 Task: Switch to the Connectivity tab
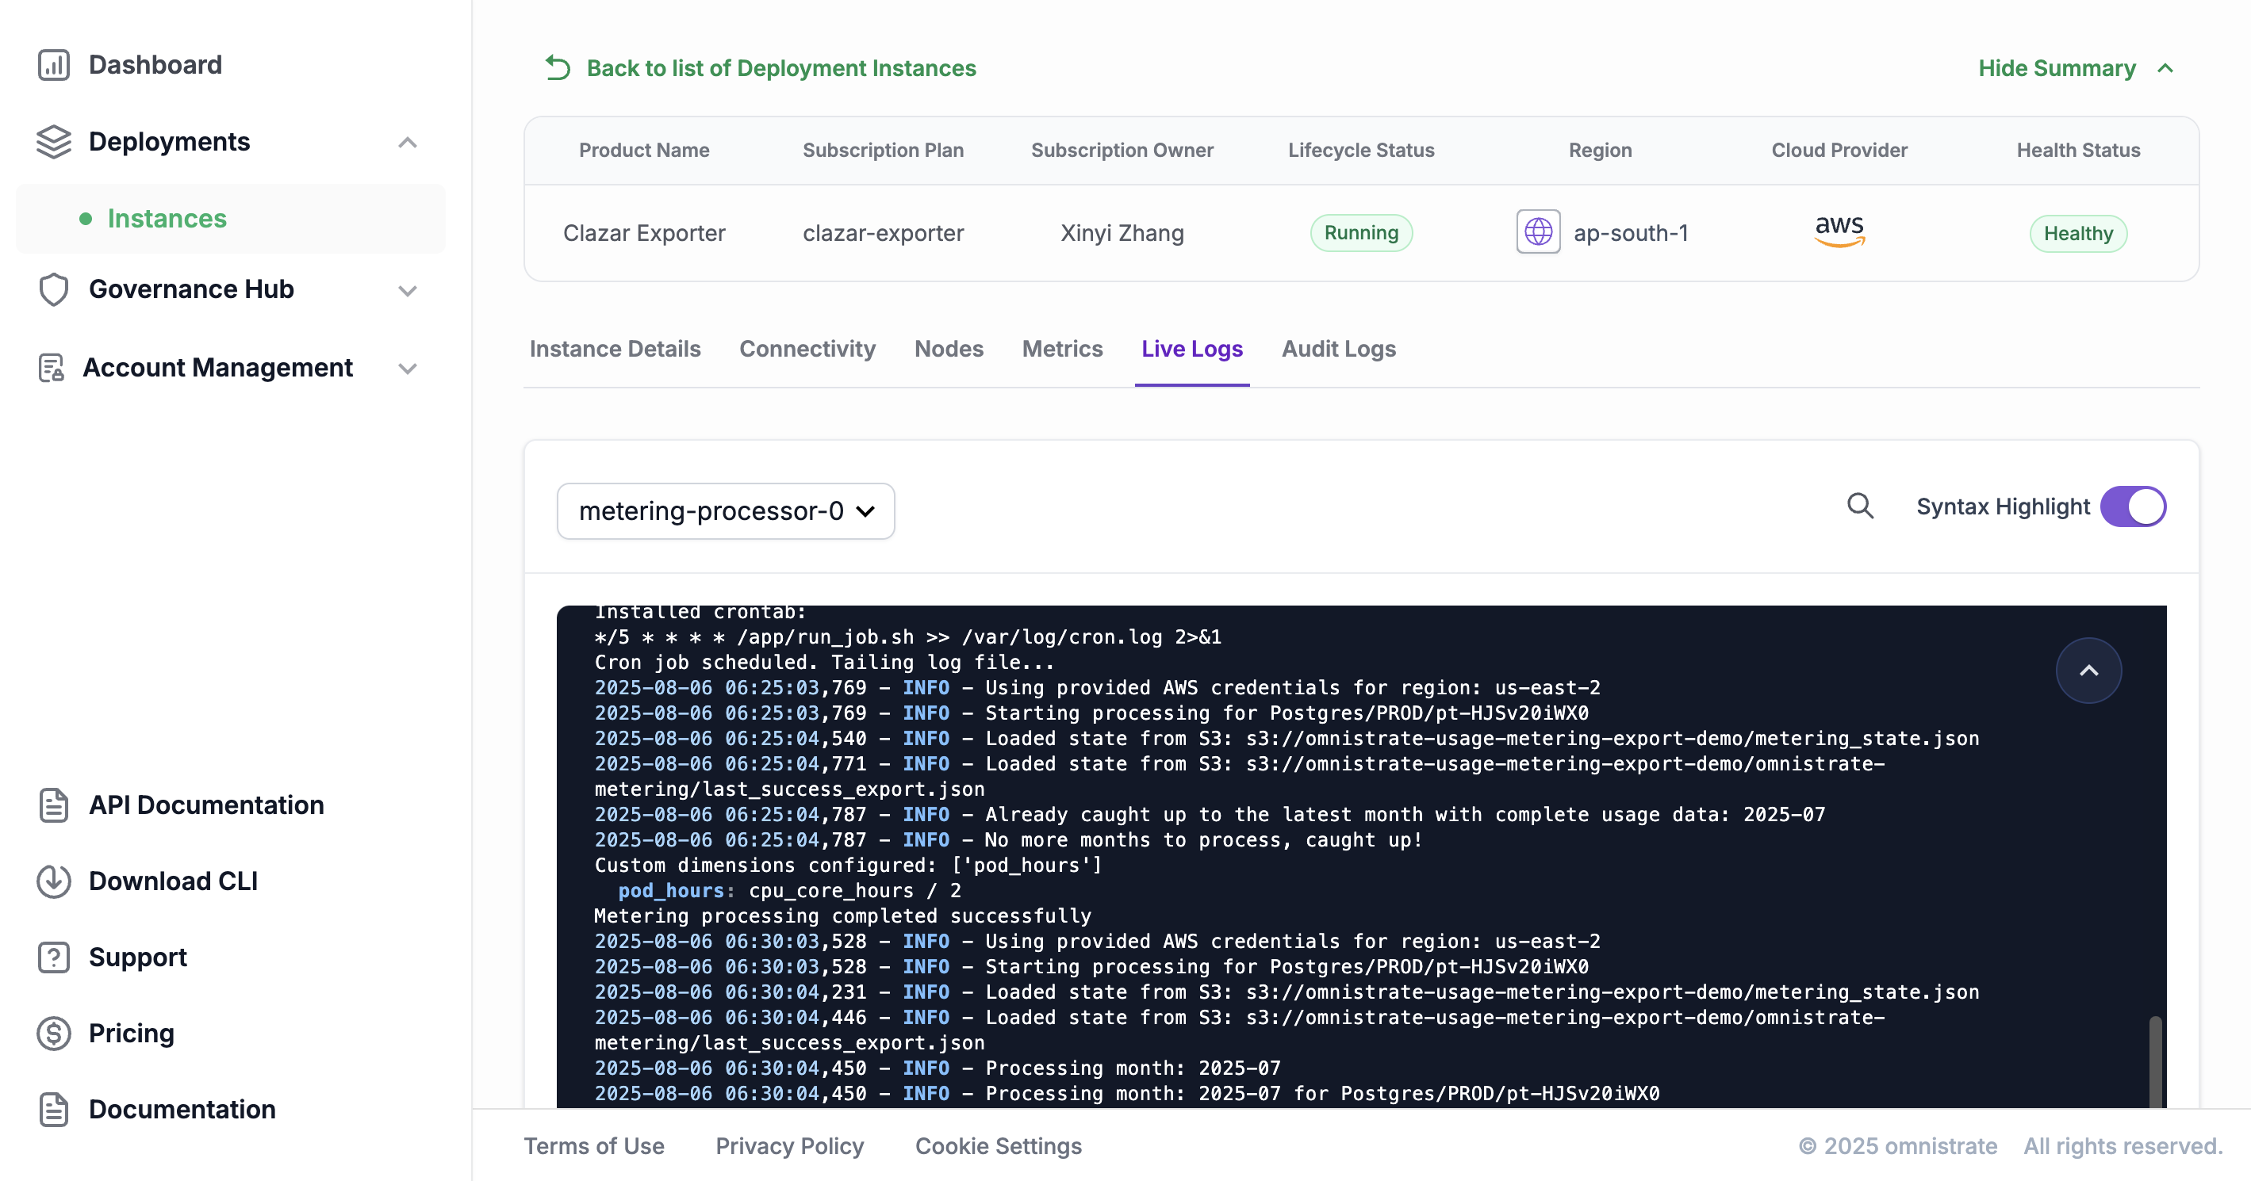pyautogui.click(x=807, y=349)
